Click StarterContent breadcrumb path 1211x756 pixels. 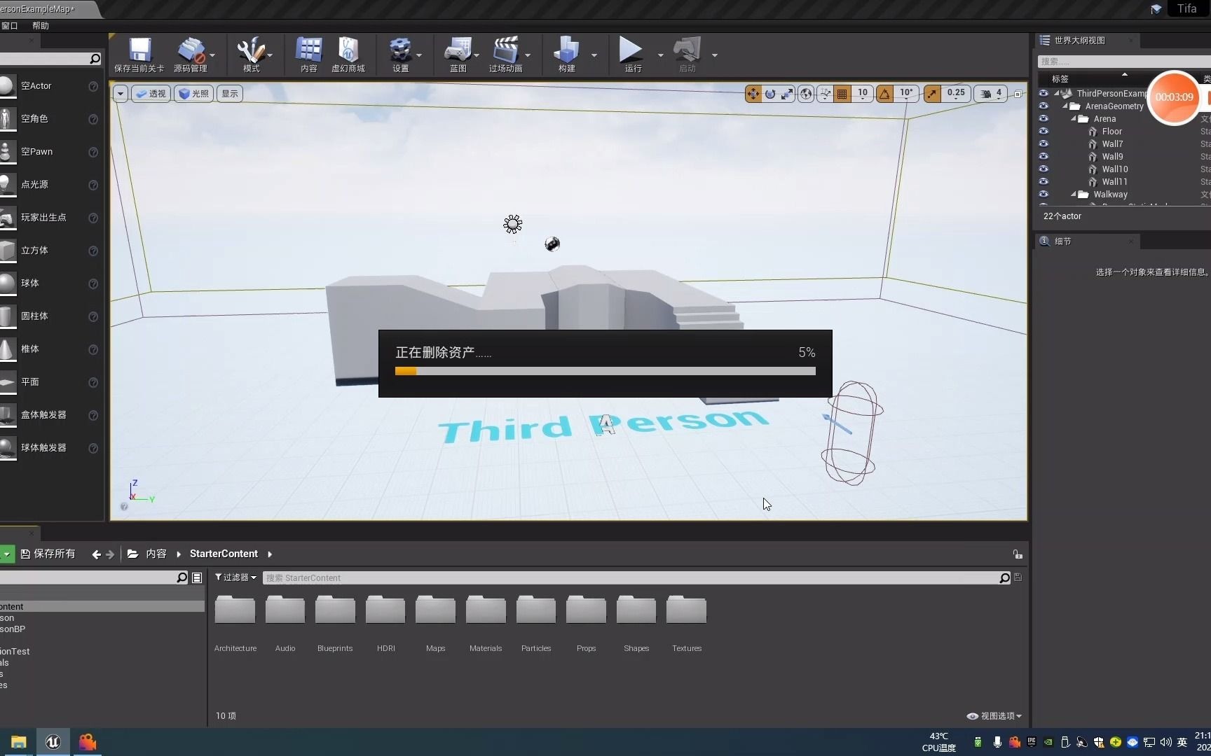coord(224,554)
